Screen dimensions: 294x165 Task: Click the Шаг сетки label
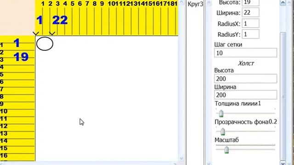pos(228,44)
